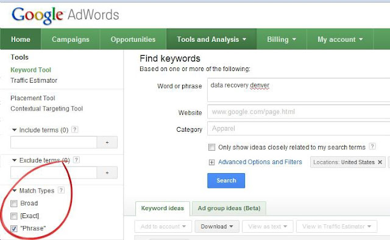Click the Exclude terms input box

[54, 173]
